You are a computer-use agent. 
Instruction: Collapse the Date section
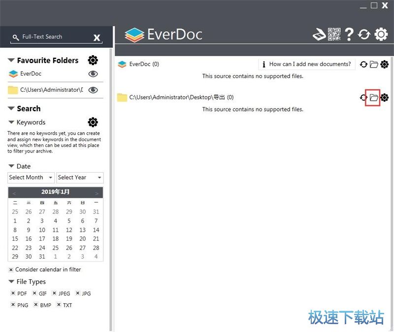(11, 166)
